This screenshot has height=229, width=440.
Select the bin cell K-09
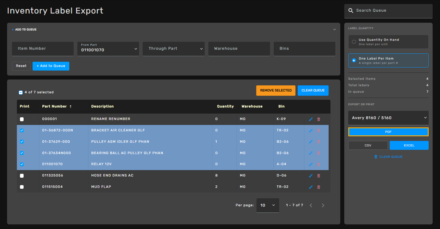281,119
